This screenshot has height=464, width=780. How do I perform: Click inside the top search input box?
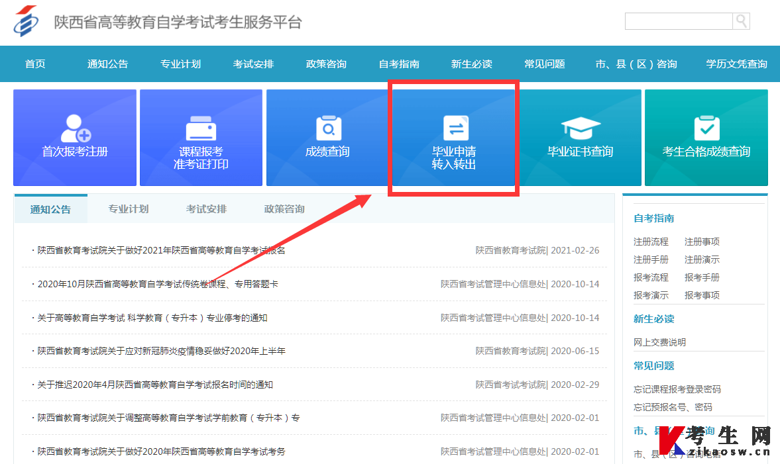[678, 21]
